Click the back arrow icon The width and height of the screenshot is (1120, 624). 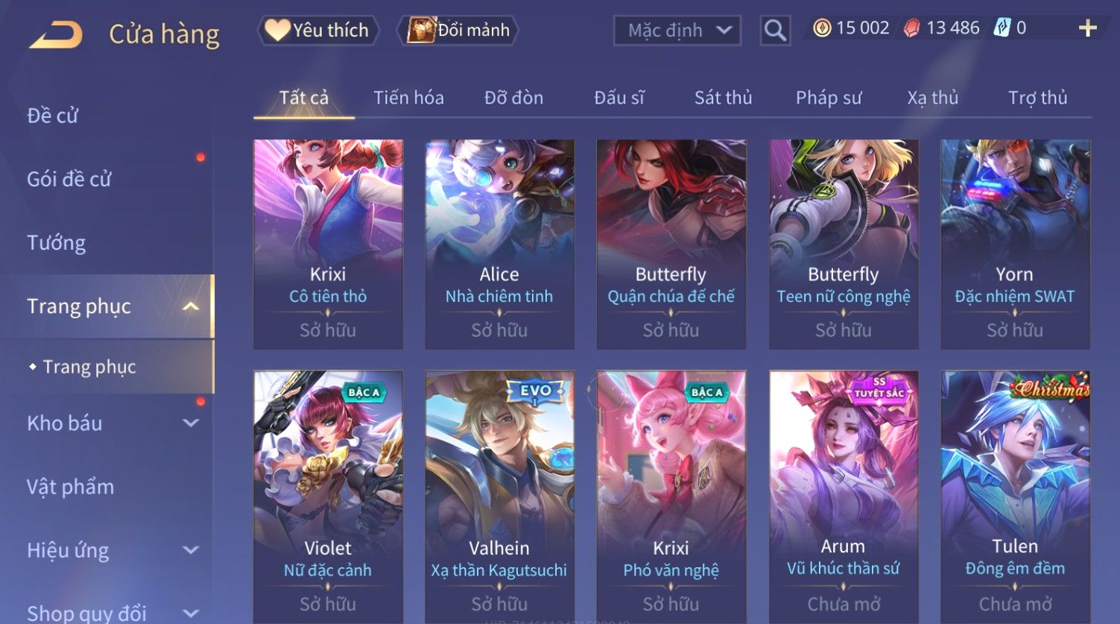55,34
